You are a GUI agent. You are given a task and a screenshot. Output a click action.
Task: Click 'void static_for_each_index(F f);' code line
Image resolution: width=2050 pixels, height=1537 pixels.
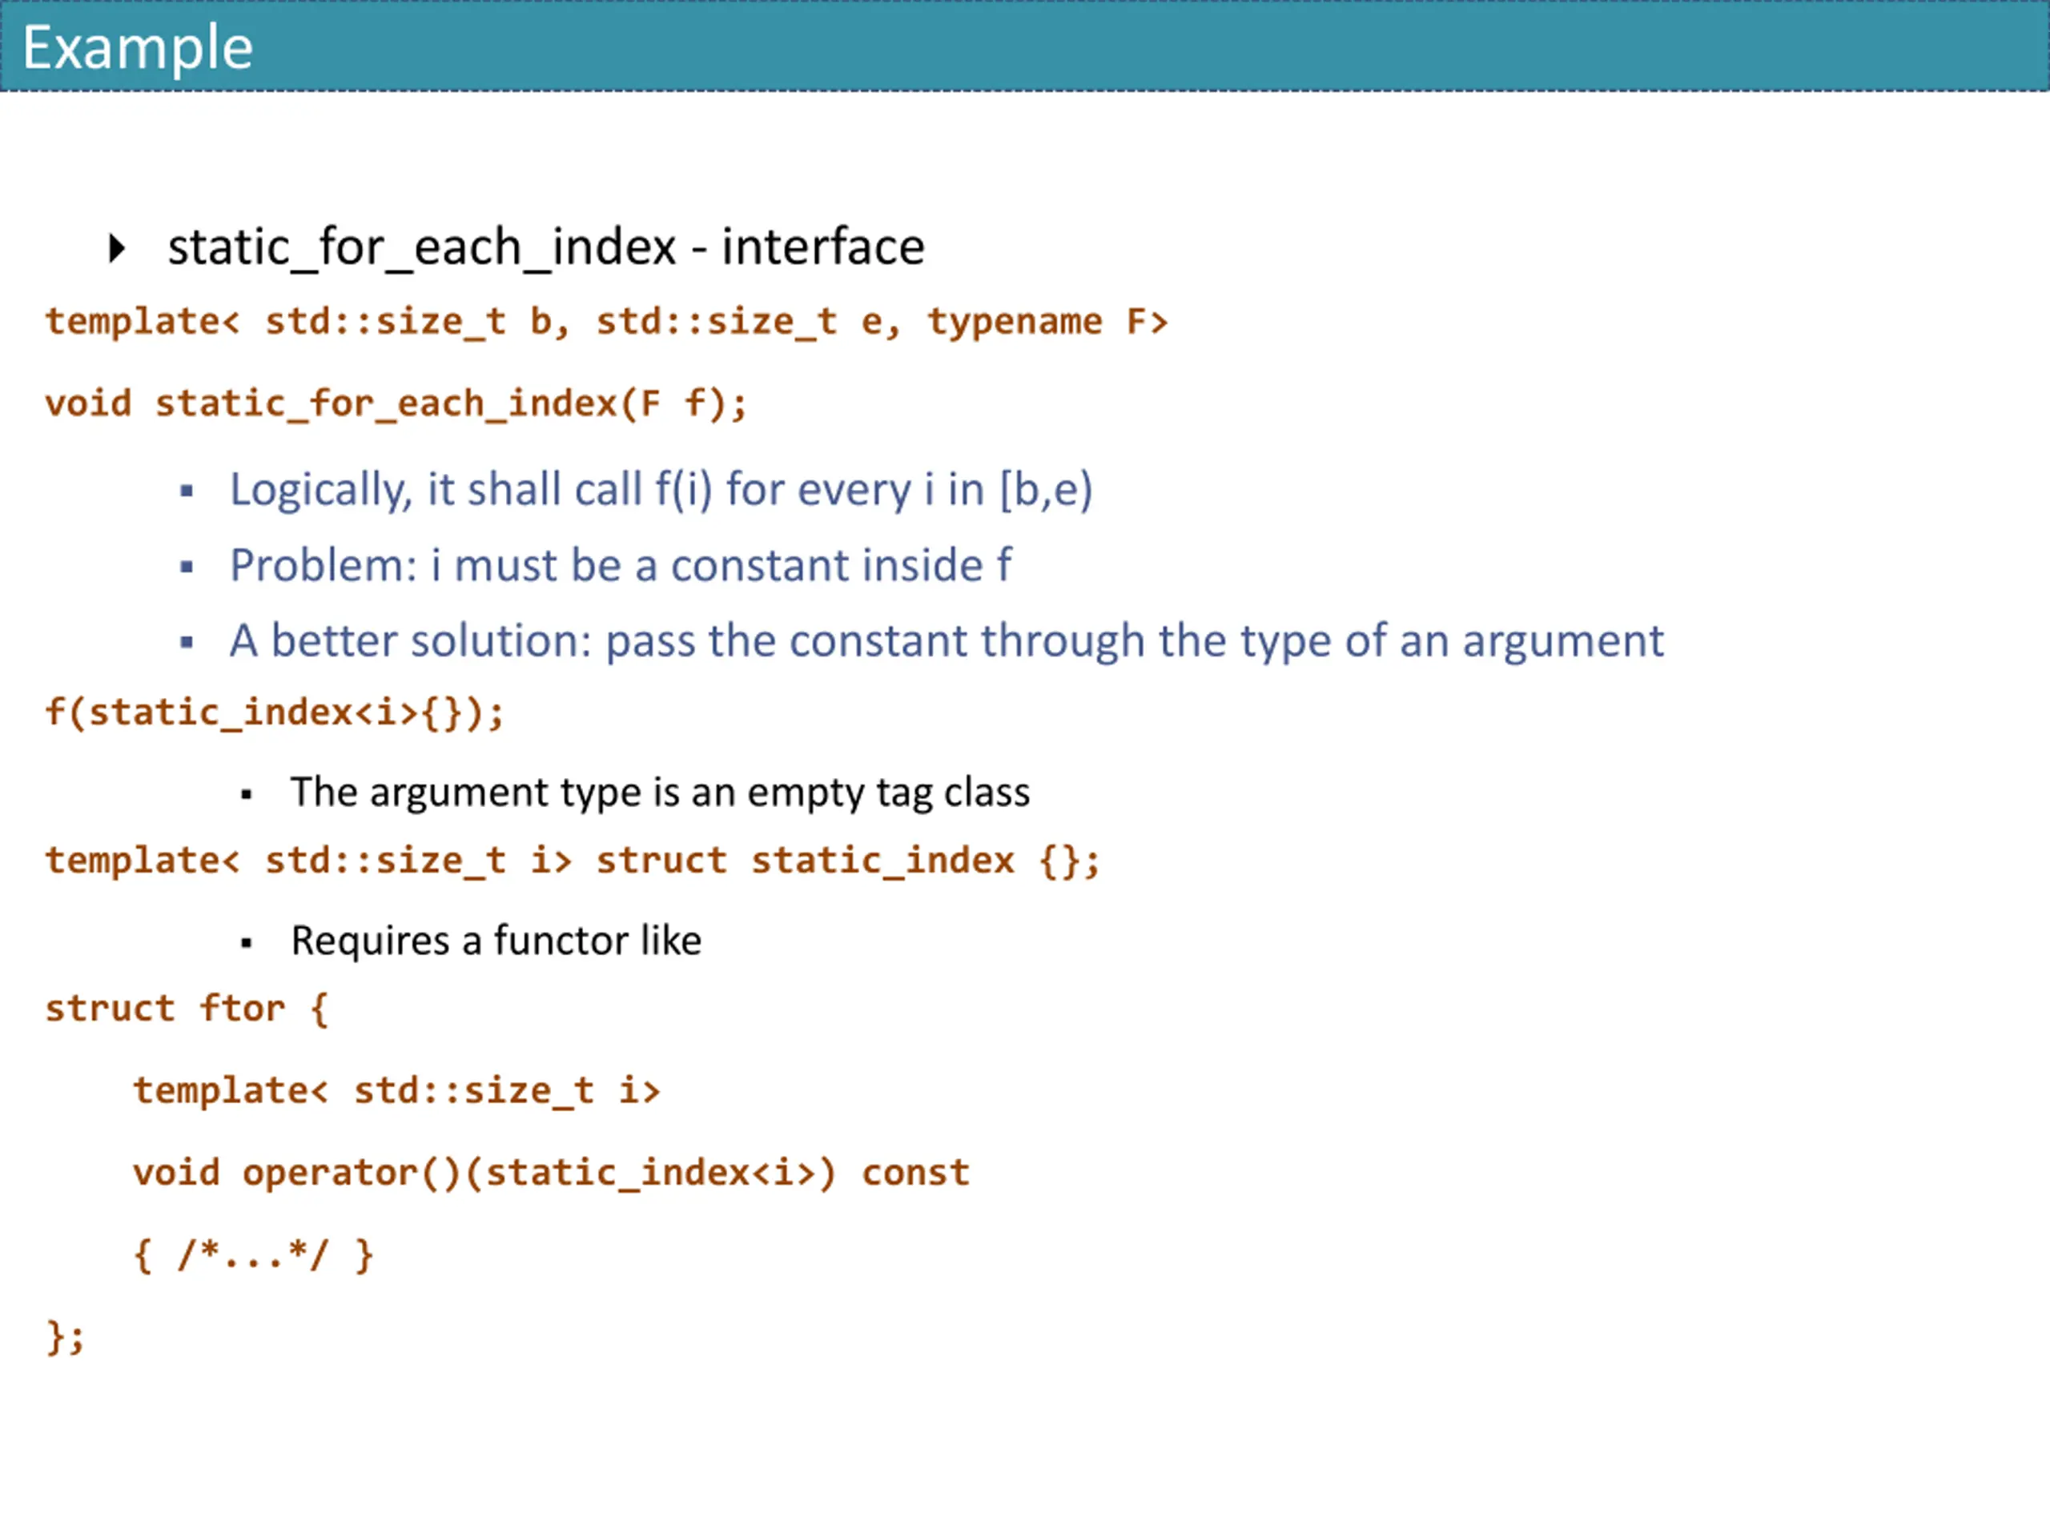tap(396, 404)
